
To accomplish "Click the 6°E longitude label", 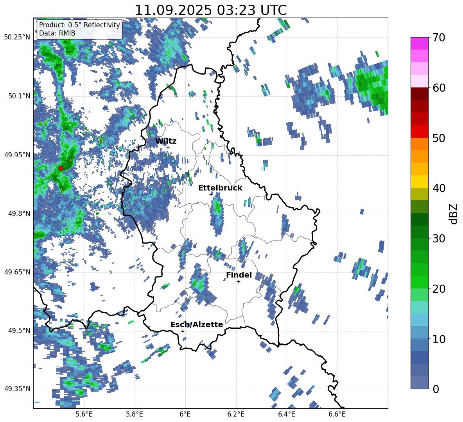I will tap(185, 414).
